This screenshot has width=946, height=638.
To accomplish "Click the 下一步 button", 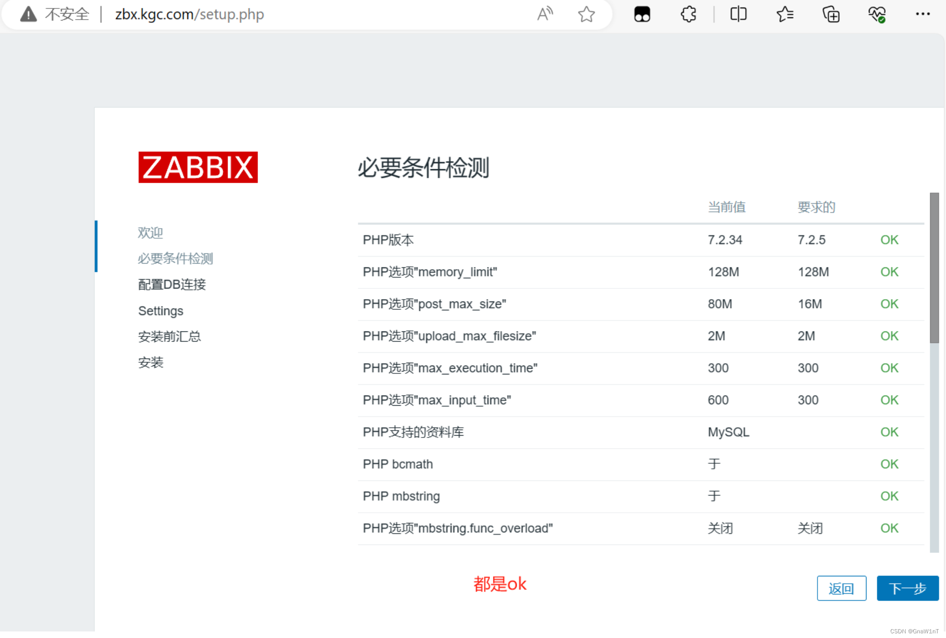I will click(x=907, y=588).
